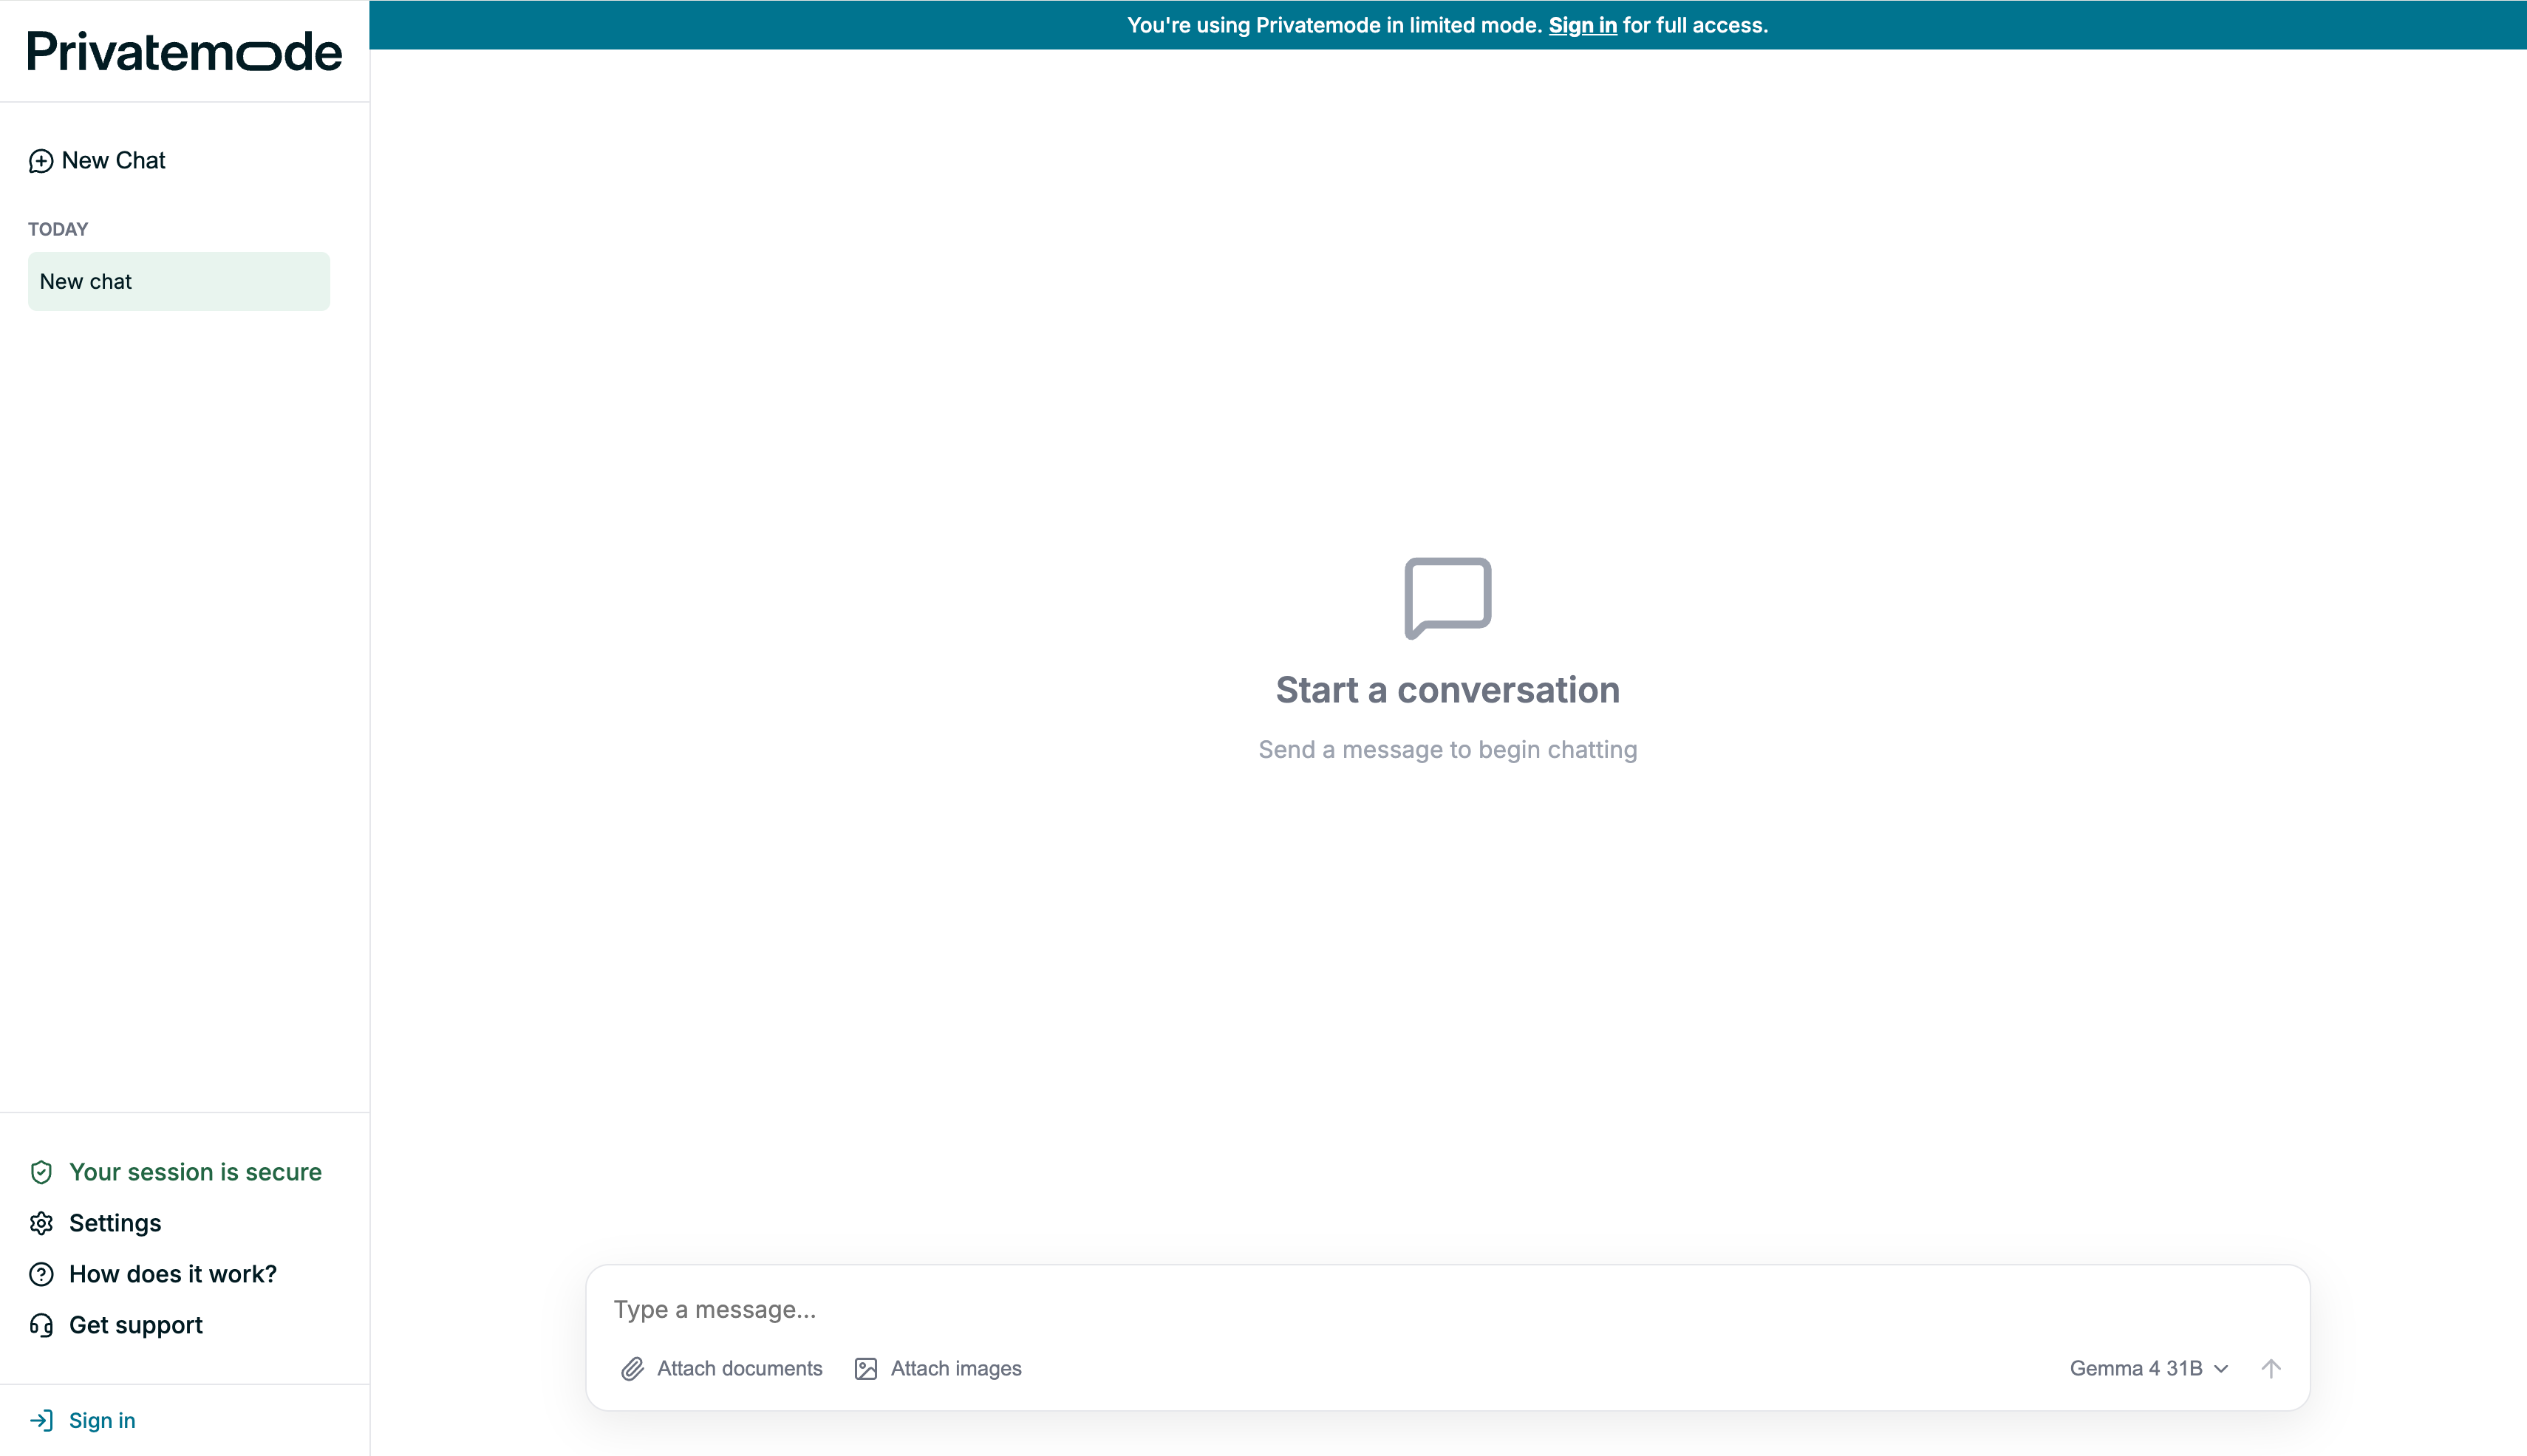
Task: Open Get support option
Action: [136, 1325]
